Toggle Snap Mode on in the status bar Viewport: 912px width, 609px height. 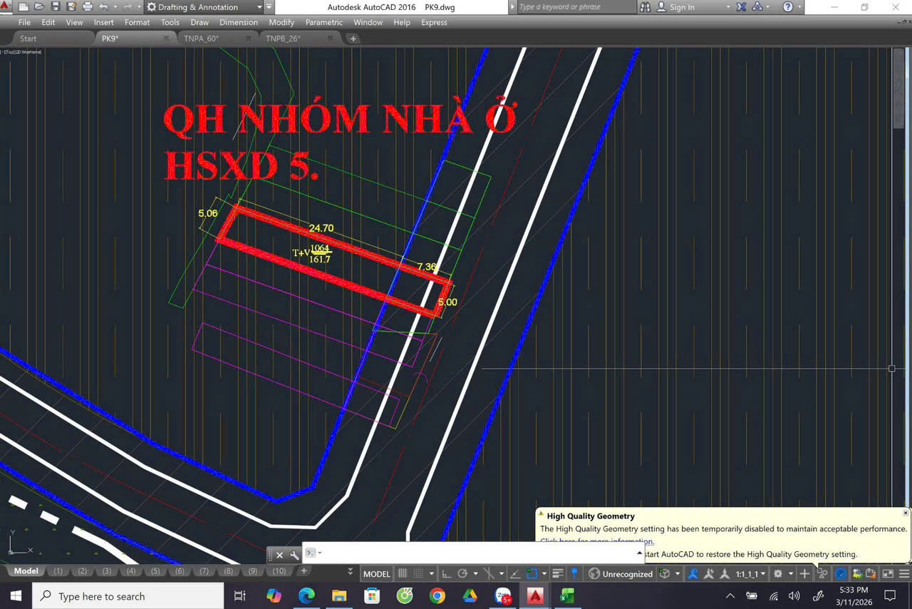pos(417,573)
